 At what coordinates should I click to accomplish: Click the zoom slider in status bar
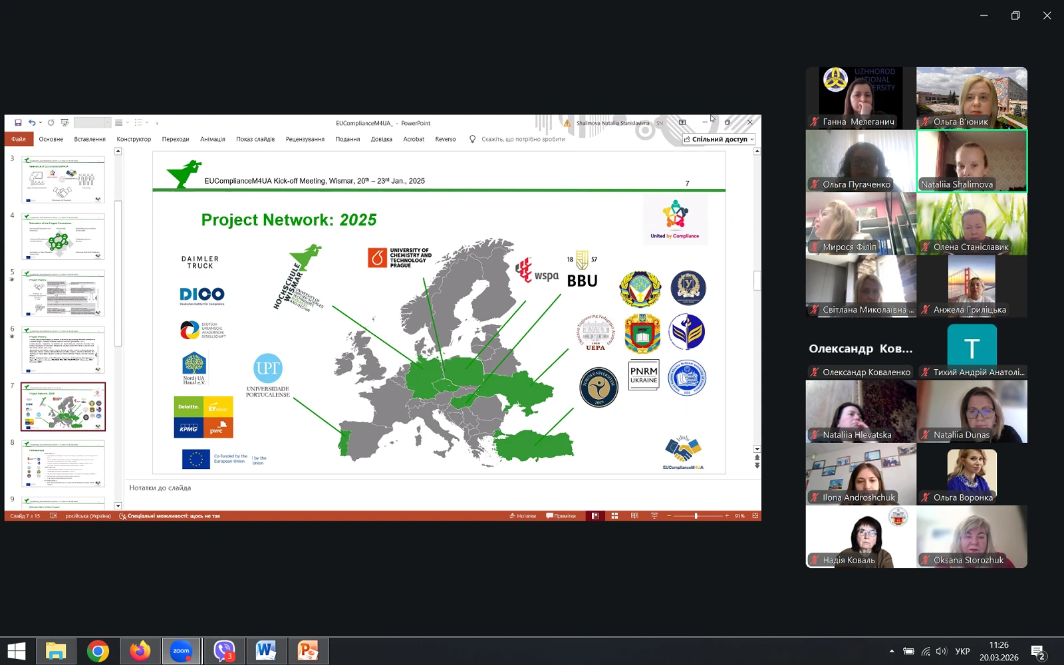696,516
